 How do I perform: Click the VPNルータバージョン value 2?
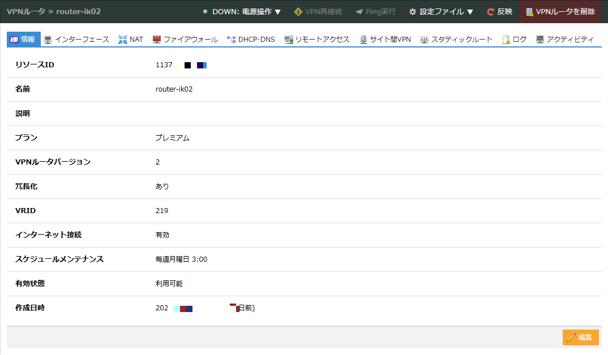[x=158, y=162]
